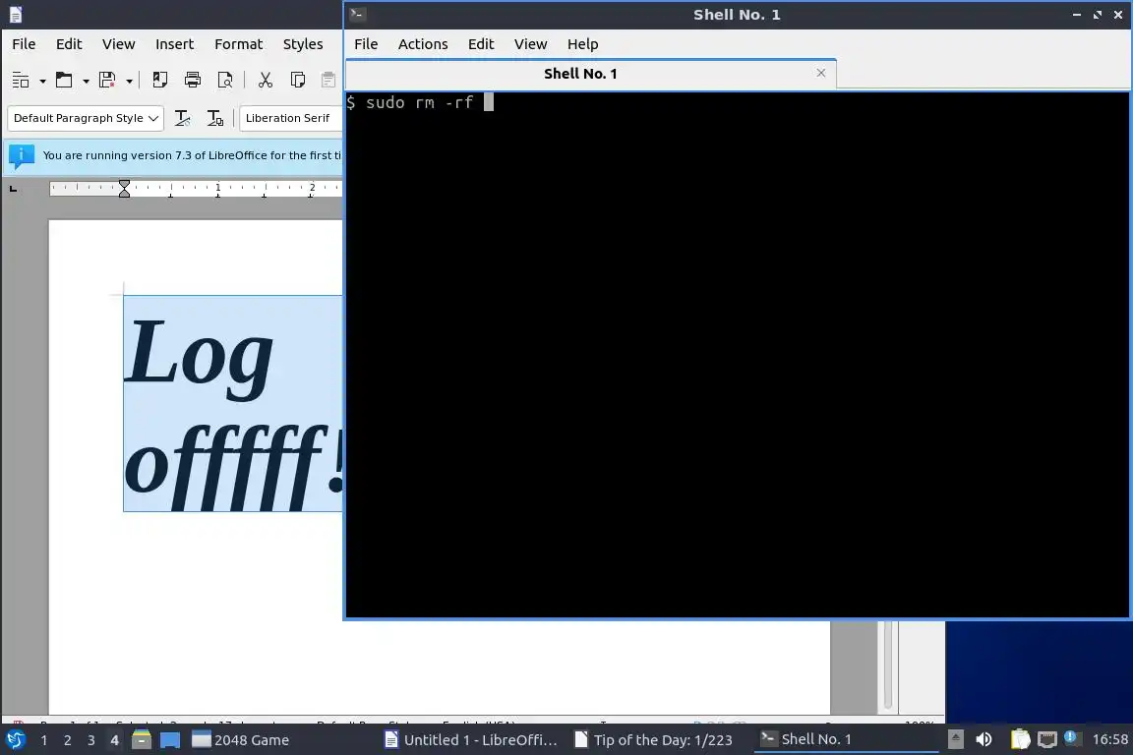This screenshot has height=755, width=1133.
Task: Open the Writer View menu
Action: click(x=118, y=44)
